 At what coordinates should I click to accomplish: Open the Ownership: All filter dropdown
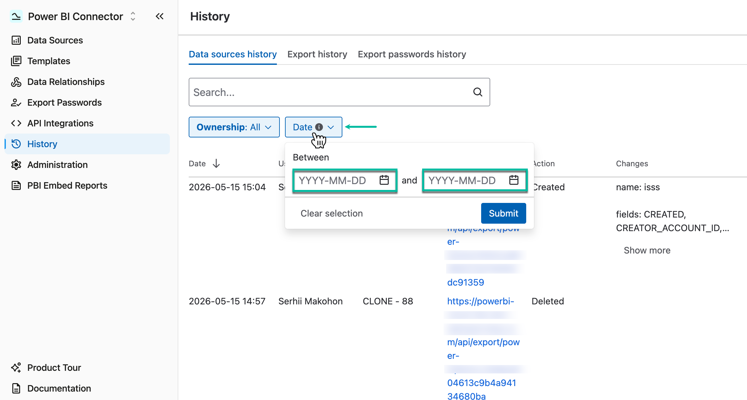coord(234,127)
